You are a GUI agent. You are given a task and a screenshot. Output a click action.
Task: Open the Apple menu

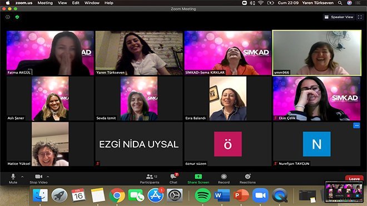click(8, 3)
